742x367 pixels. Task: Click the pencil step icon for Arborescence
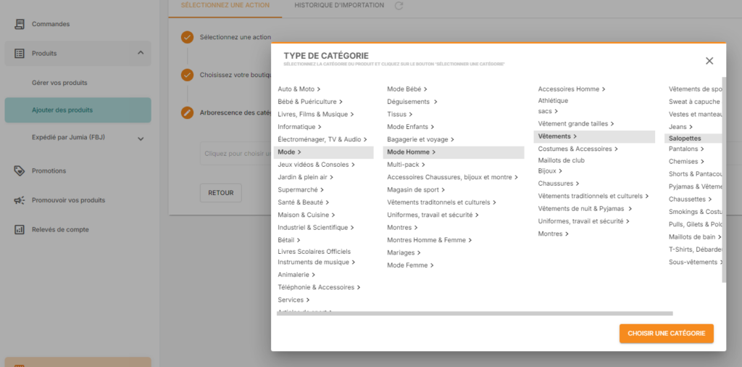tap(188, 112)
